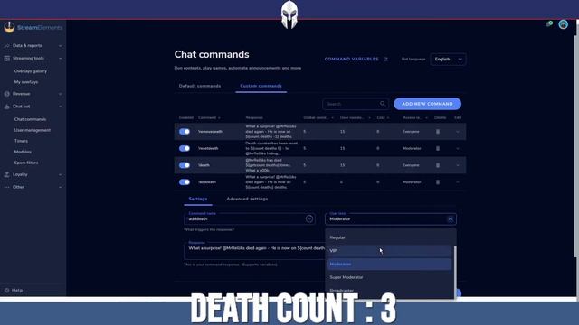Switch to Default commands tab
579x325 pixels.
pyautogui.click(x=200, y=86)
